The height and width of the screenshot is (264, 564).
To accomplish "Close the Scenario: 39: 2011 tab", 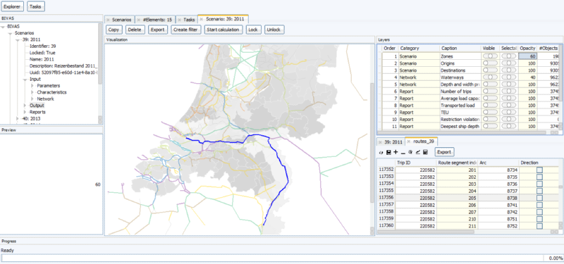I will [202, 20].
